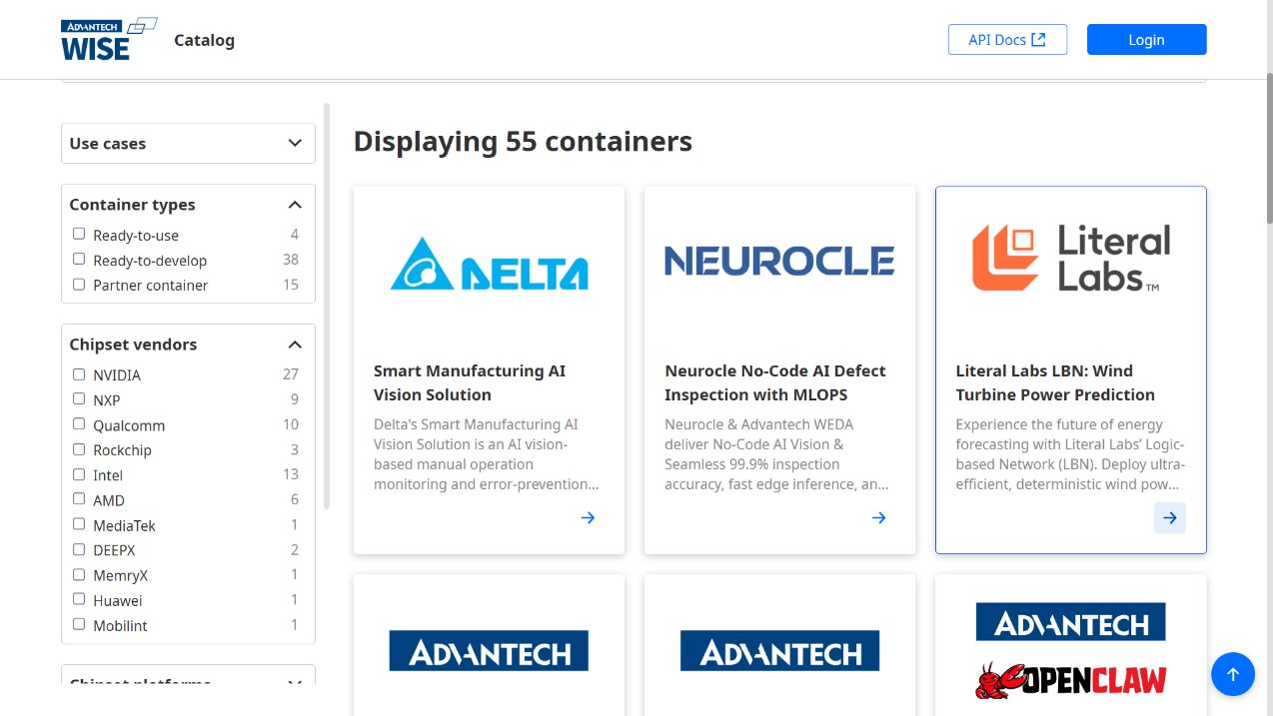Click the filter sidebar scrollbar
The height and width of the screenshot is (716, 1273).
tap(327, 307)
